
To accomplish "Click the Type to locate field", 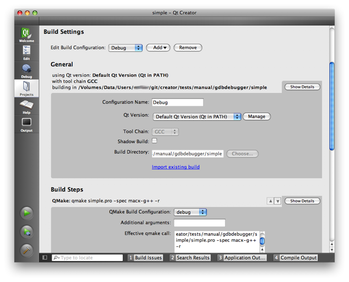I will [x=87, y=258].
